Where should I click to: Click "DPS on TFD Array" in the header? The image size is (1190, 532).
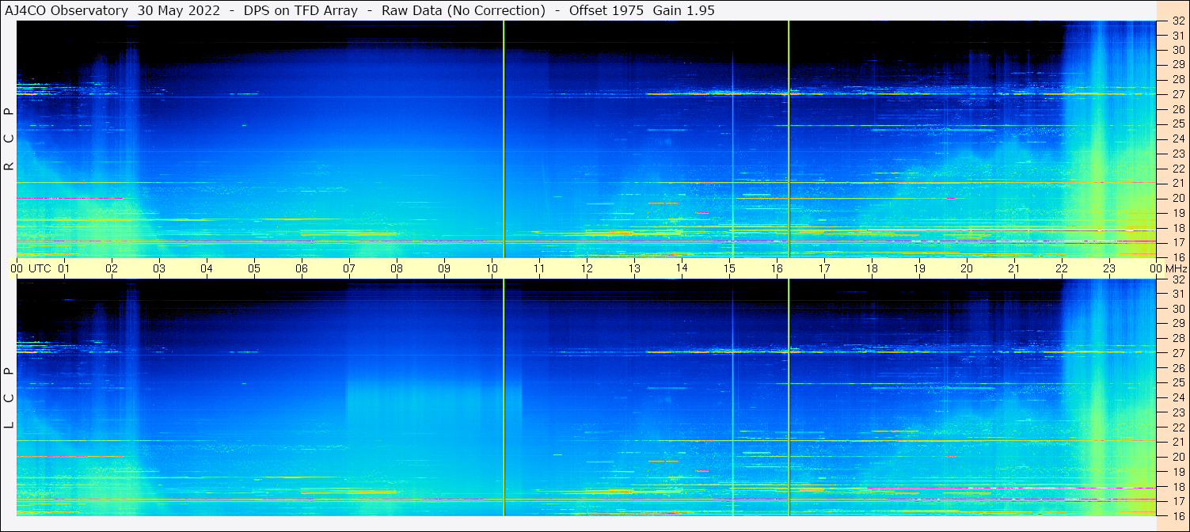(x=301, y=10)
